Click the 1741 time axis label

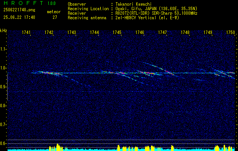[26, 32]
